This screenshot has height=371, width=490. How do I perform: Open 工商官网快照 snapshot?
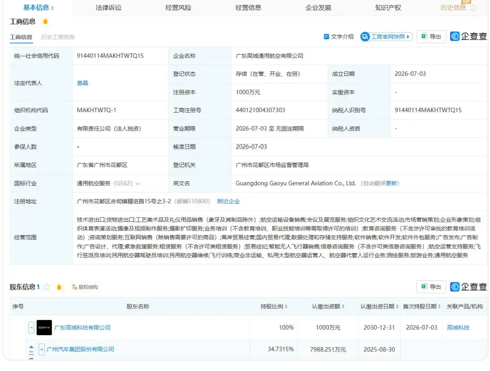click(386, 36)
